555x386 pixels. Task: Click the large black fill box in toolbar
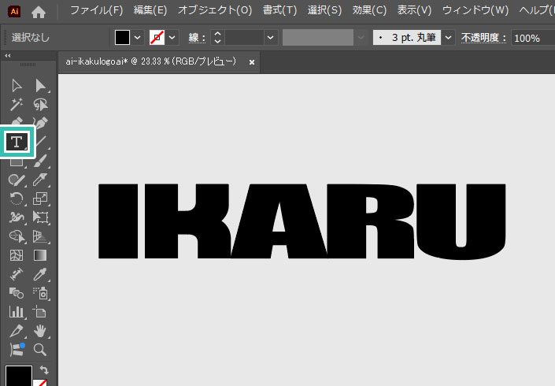click(19, 376)
